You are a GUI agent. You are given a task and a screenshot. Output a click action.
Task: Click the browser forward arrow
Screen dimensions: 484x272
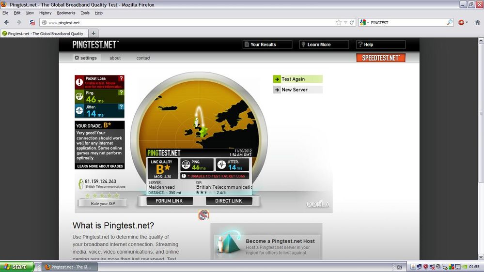[x=19, y=23]
